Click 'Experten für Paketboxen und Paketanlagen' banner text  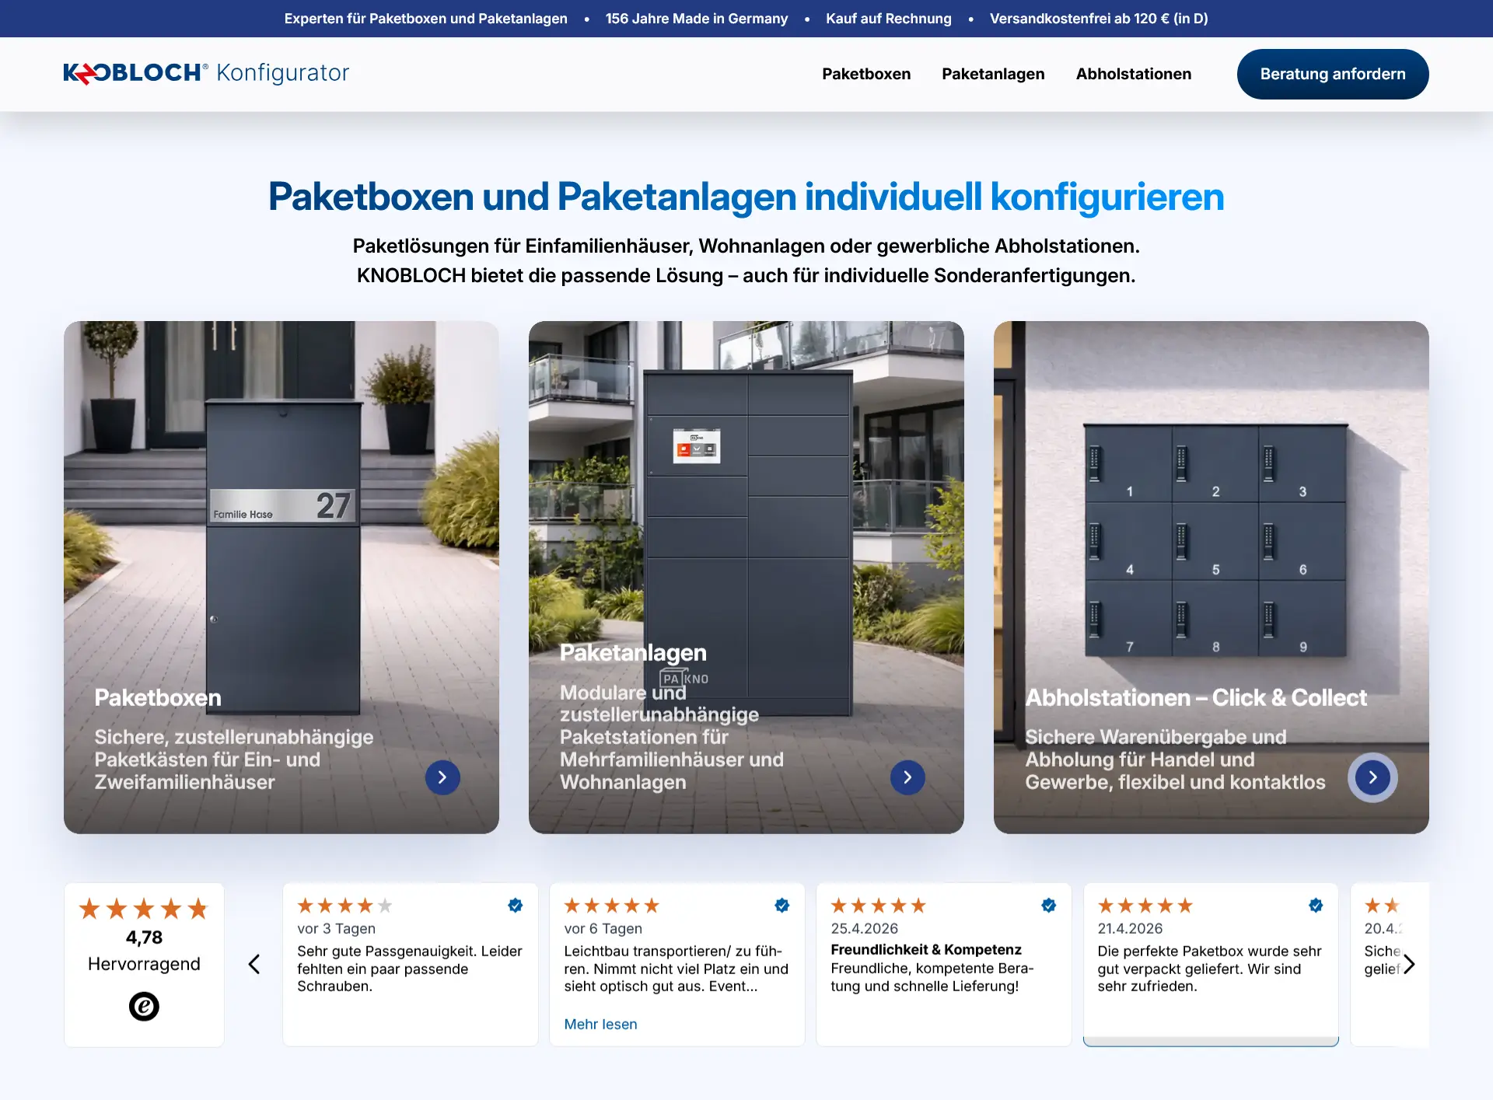(x=425, y=19)
